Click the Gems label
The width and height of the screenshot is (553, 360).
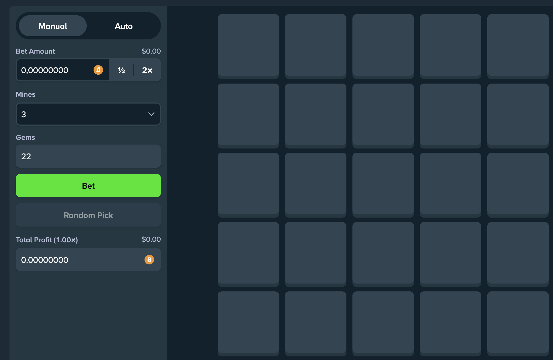pos(25,137)
